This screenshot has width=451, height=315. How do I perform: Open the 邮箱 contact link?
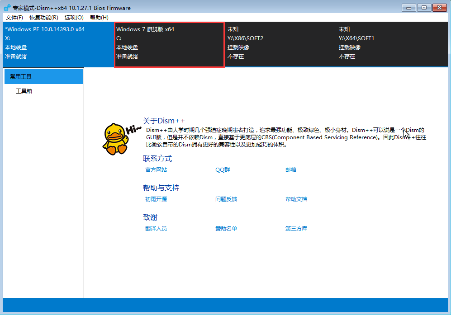(x=291, y=169)
